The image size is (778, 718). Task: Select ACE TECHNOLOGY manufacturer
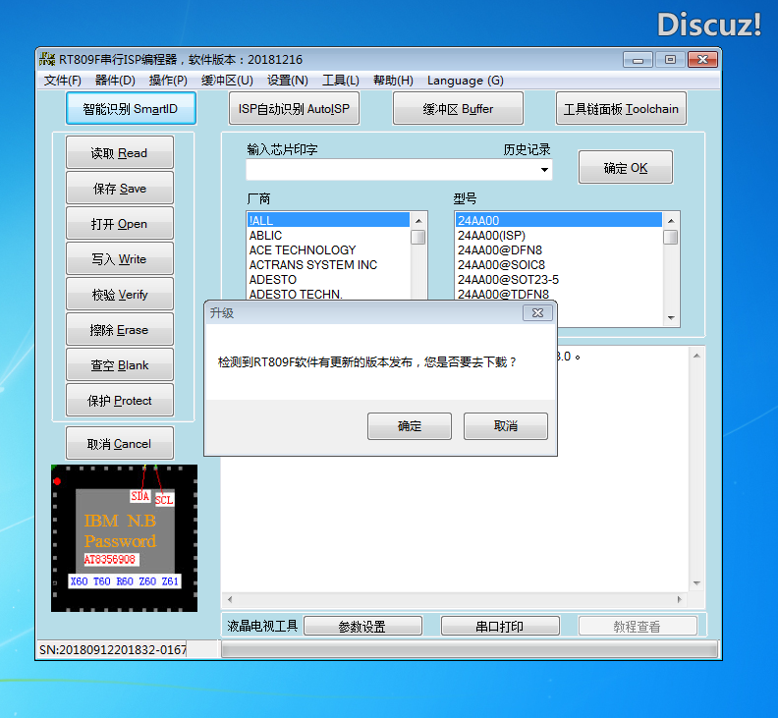[328, 249]
